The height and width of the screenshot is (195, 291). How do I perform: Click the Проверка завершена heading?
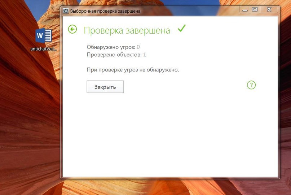coord(127,30)
